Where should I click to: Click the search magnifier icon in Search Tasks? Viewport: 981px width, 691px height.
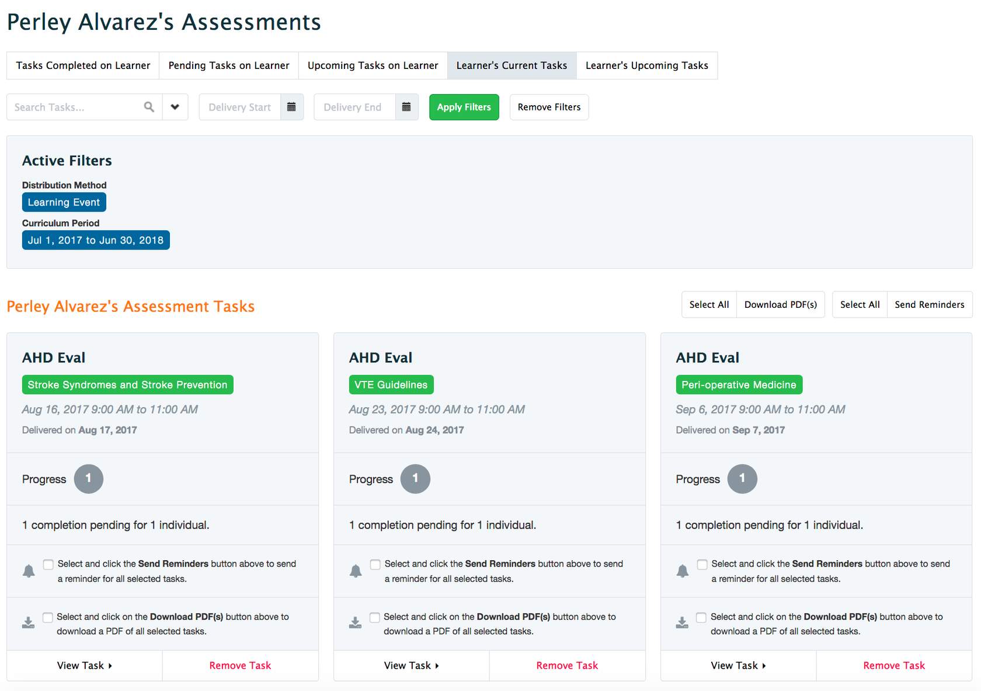(x=149, y=107)
